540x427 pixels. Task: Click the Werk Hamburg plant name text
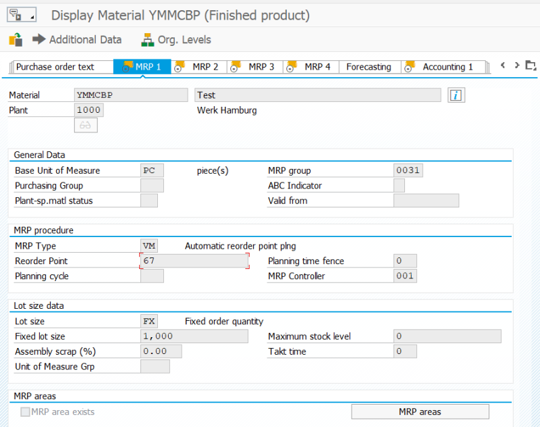pos(227,110)
